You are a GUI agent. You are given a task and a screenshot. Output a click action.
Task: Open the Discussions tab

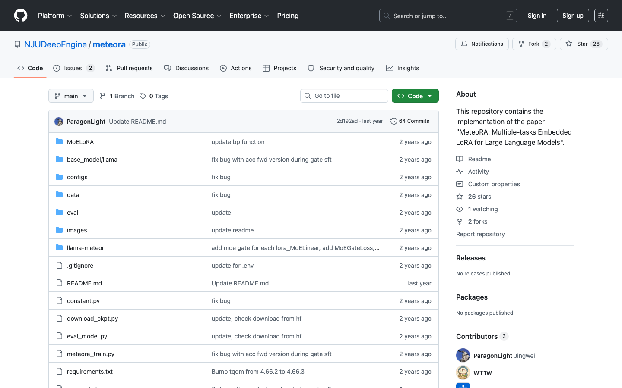(x=187, y=68)
